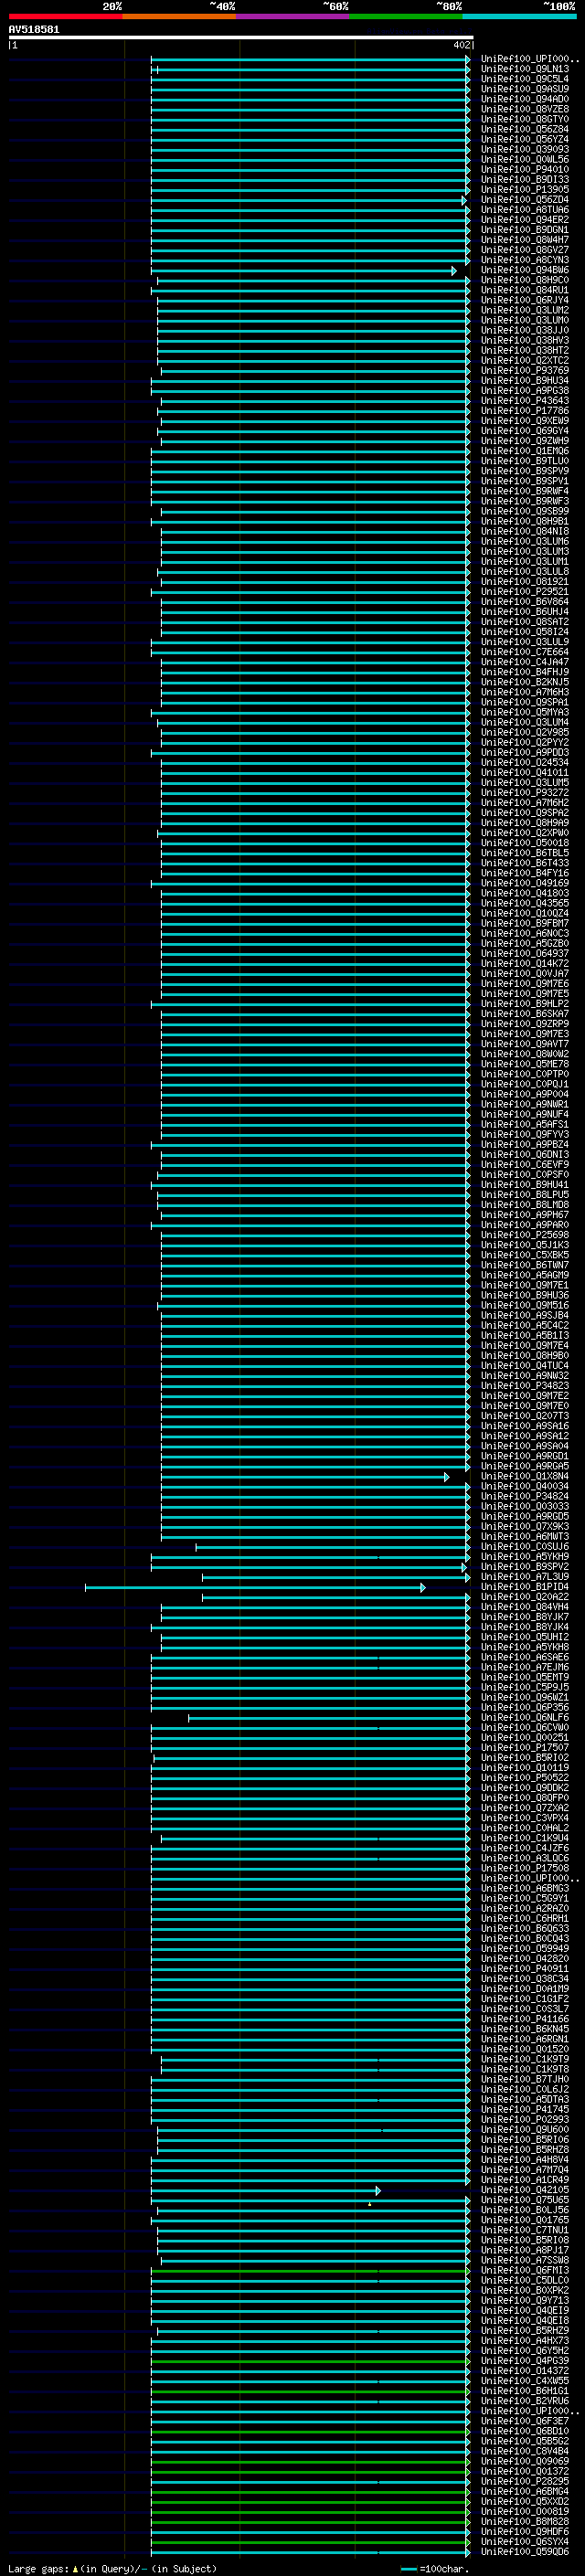Screen dimensions: 585x2576
Task: Select hit label UniRef100_Q6BD10
Action: click(525, 2431)
